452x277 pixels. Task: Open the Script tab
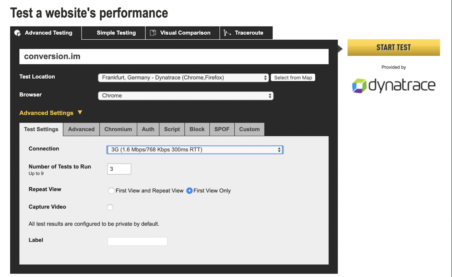pos(172,129)
